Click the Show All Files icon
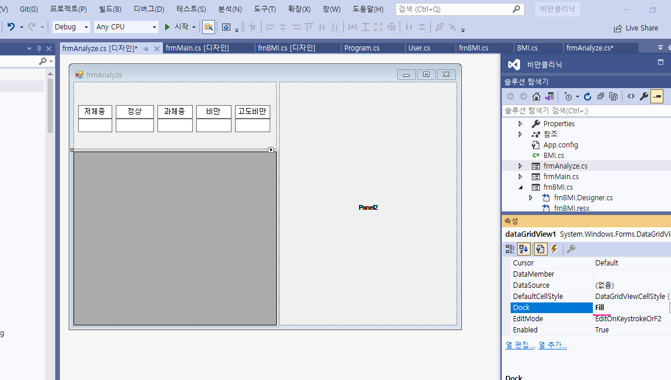 (613, 96)
